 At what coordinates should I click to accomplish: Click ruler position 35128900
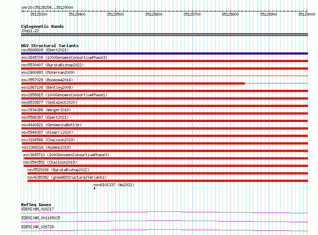click(269, 14)
